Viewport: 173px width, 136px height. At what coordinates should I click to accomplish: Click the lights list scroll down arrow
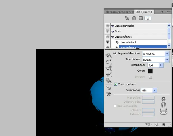tap(169, 45)
